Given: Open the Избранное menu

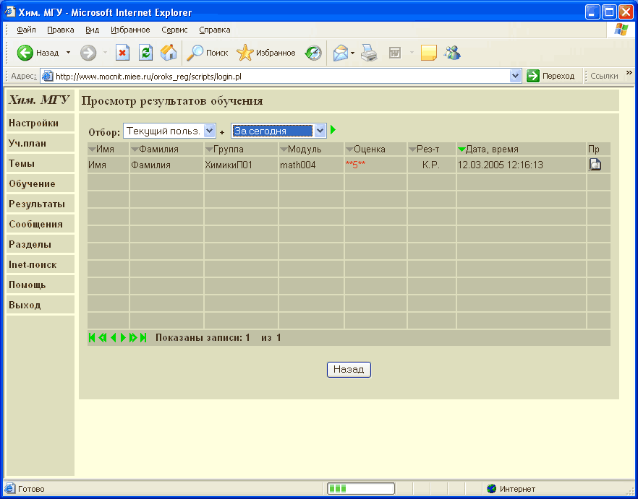Looking at the screenshot, I should click(130, 30).
